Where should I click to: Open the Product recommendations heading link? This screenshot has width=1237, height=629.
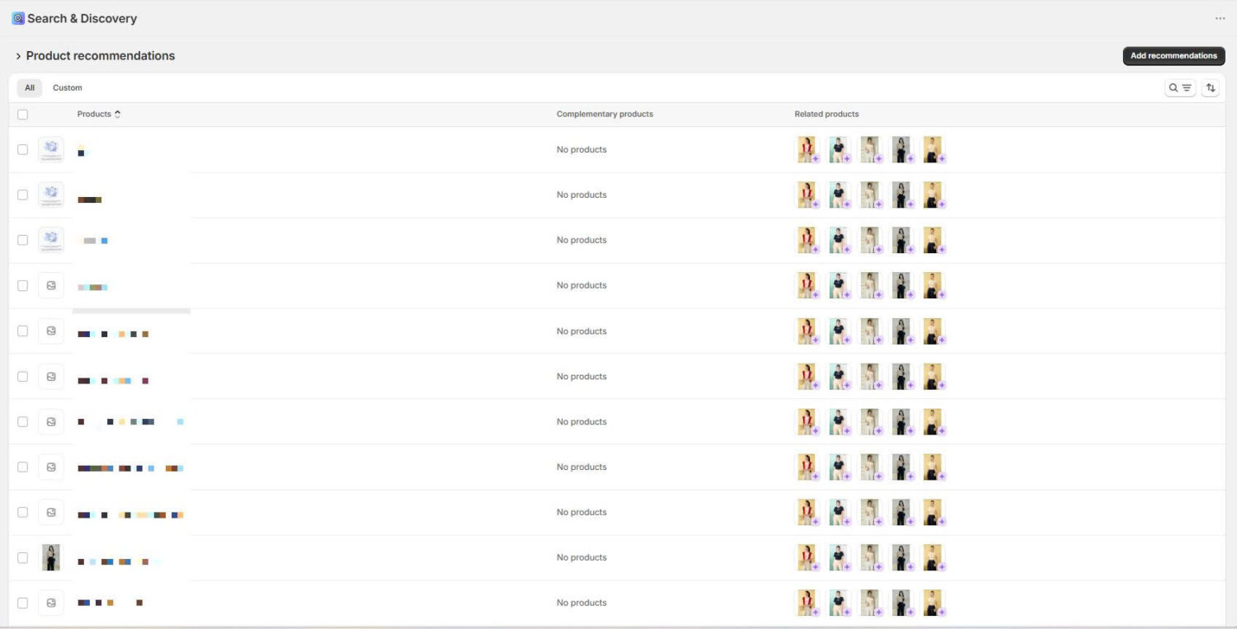[x=101, y=55]
